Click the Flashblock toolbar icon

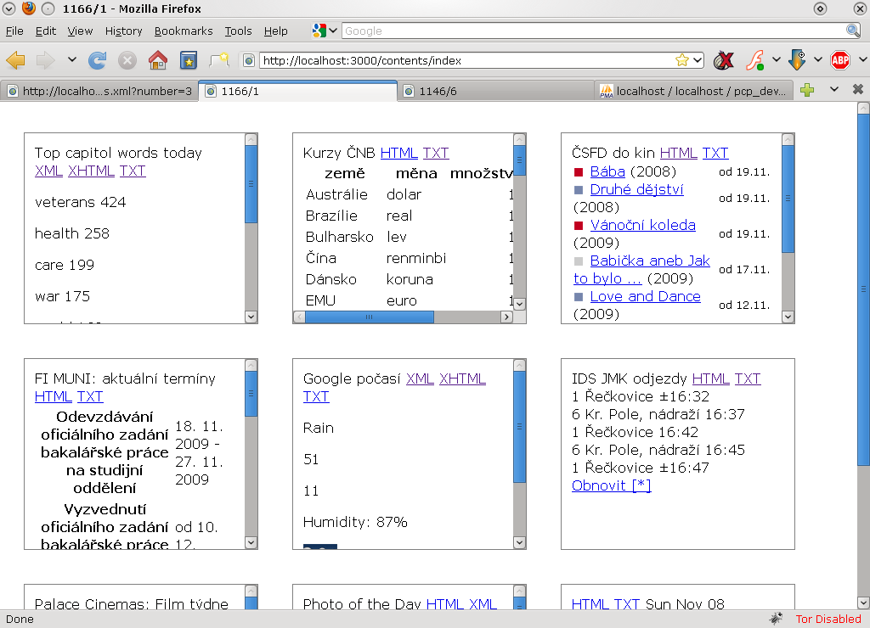pyautogui.click(x=754, y=60)
